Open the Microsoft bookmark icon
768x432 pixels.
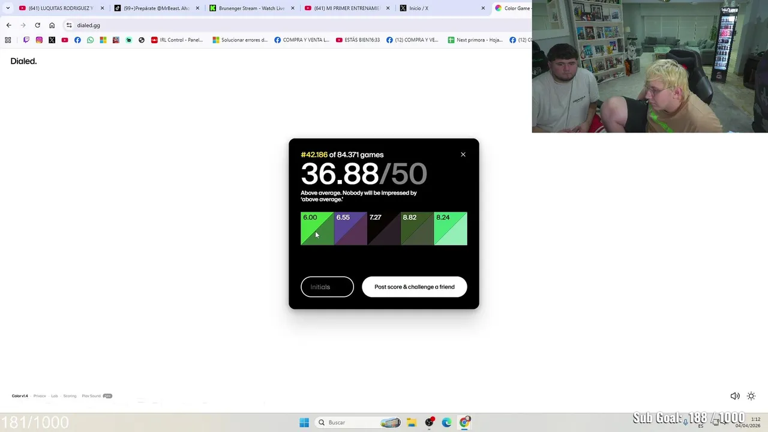tap(103, 40)
